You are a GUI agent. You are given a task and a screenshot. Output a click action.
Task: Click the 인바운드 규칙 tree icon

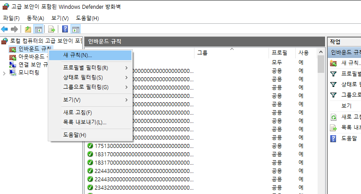(12, 49)
